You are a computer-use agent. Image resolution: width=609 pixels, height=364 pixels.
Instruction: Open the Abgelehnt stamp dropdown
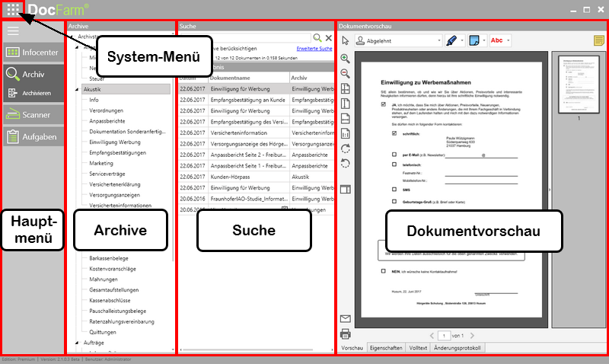438,40
